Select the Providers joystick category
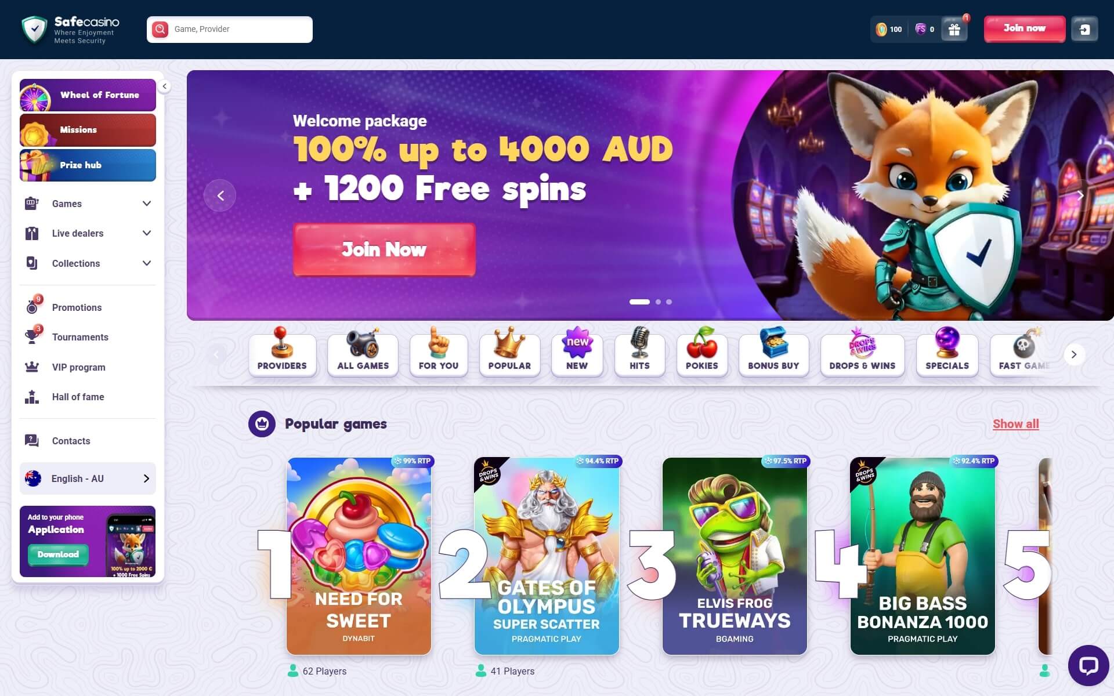 coord(282,352)
